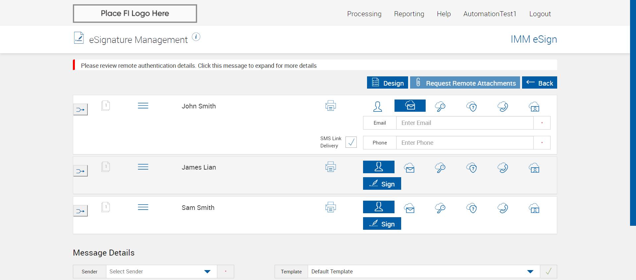The width and height of the screenshot is (636, 280).
Task: Toggle the signing-order arrow button for James Lian
Action: (80, 171)
